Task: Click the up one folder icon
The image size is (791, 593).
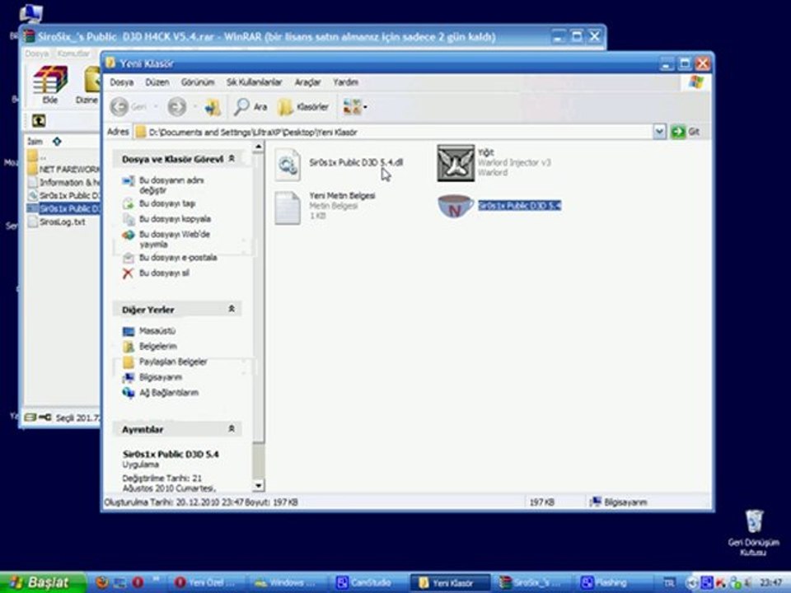Action: (213, 107)
